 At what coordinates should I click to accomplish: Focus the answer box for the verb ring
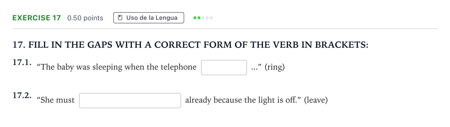coord(224,68)
